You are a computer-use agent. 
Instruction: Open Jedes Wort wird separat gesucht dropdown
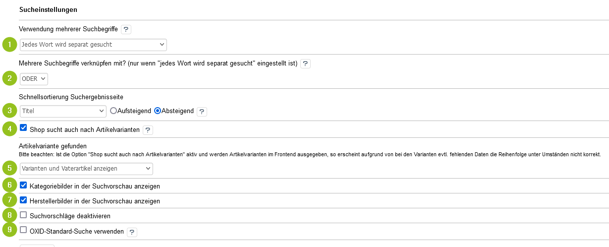tap(93, 45)
